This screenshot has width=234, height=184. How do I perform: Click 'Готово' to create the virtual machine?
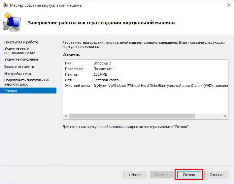pyautogui.click(x=189, y=175)
